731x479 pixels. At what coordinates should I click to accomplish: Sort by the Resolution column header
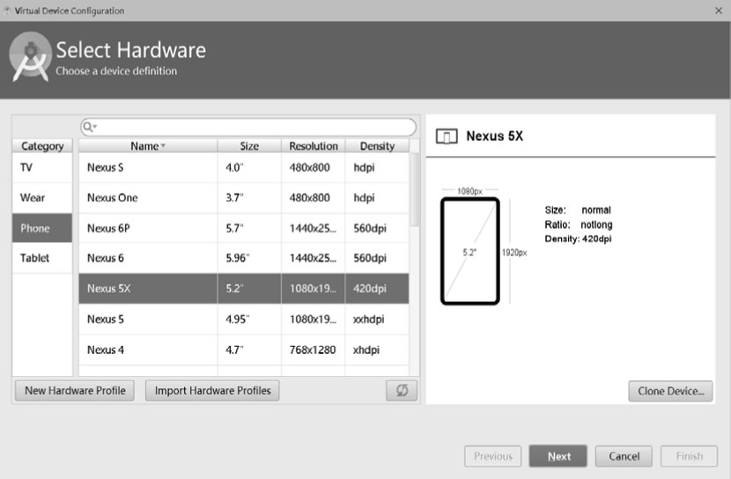pos(314,146)
